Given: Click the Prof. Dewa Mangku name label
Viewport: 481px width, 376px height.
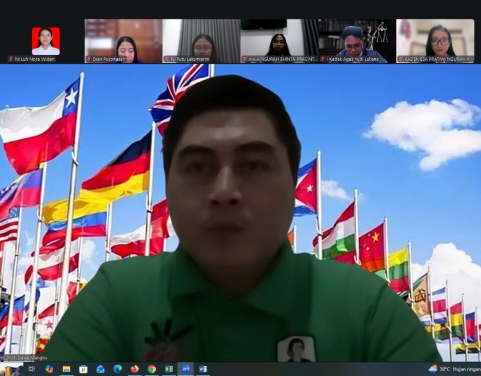Looking at the screenshot, I should [x=24, y=358].
